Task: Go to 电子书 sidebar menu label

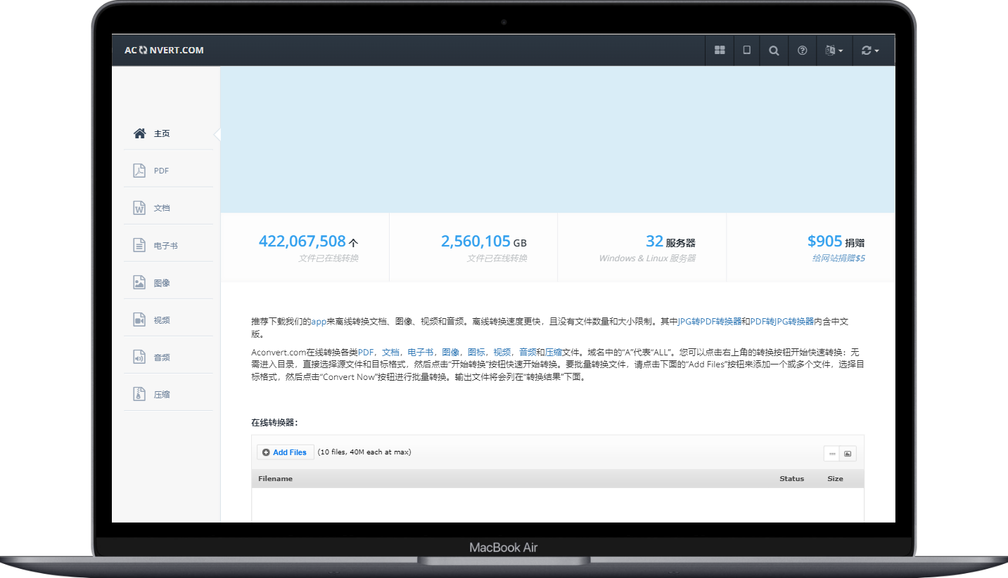Action: (166, 246)
